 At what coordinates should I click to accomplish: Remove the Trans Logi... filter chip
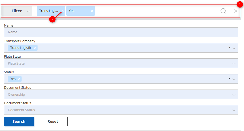(62, 11)
